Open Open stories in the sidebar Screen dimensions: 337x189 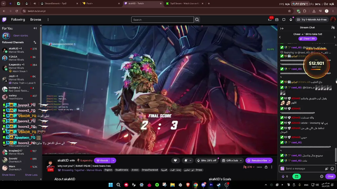pos(21,35)
